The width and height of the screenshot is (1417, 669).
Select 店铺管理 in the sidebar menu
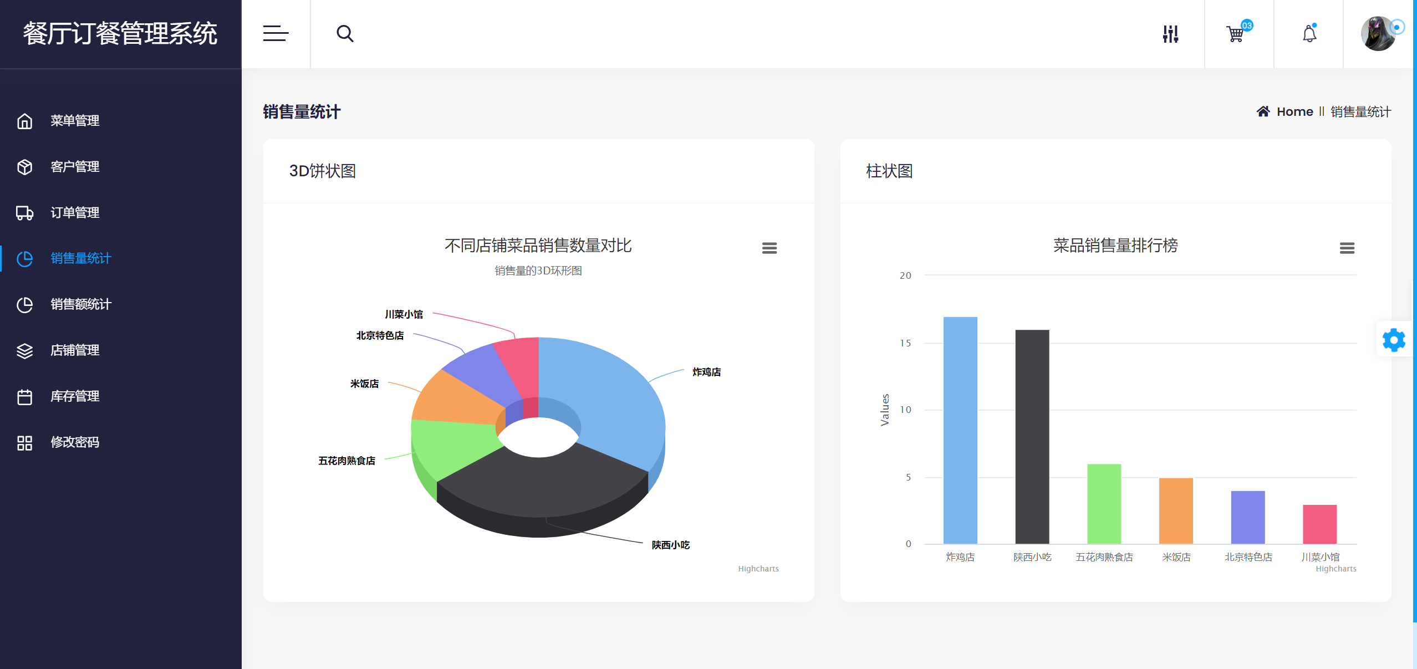(75, 350)
